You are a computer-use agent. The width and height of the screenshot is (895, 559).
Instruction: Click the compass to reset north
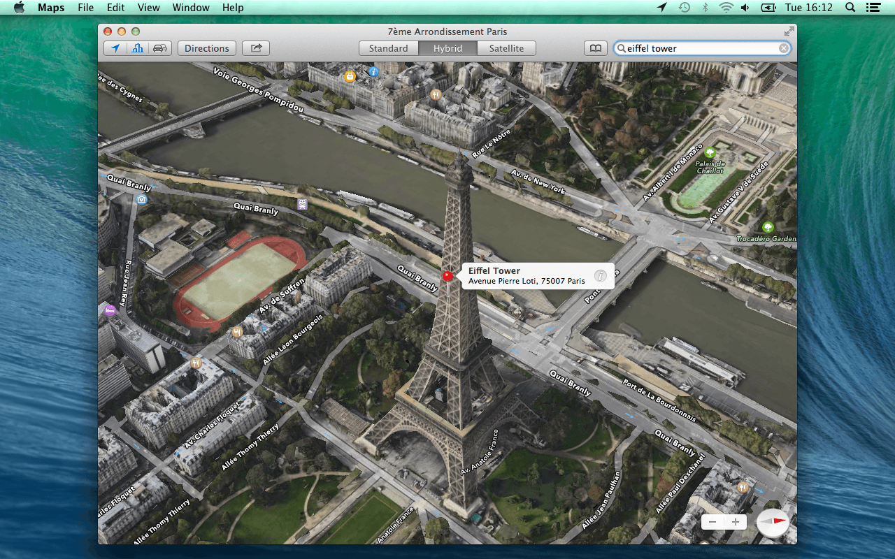773,522
